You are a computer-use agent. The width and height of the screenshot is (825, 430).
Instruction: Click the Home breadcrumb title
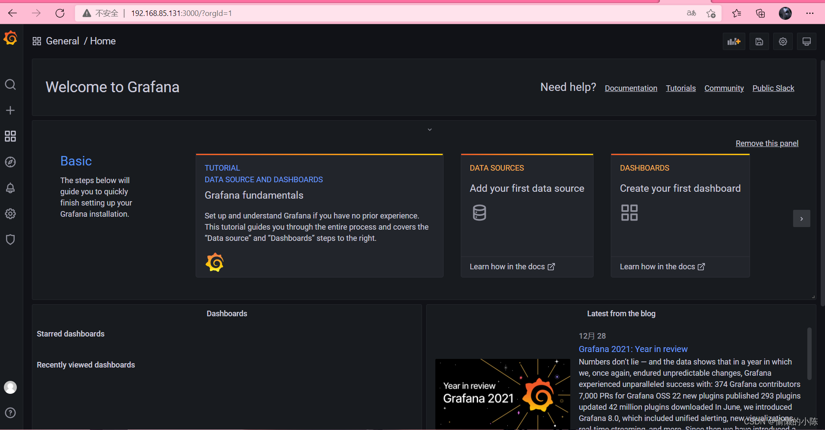pyautogui.click(x=103, y=41)
